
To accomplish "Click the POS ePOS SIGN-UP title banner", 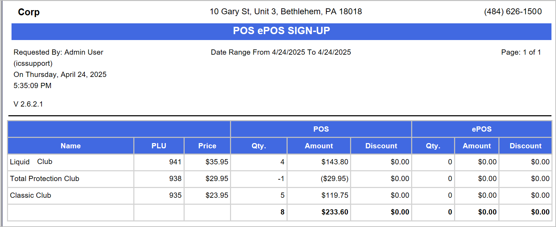I will [281, 31].
